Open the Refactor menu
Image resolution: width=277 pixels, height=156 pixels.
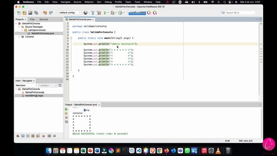[89, 2]
